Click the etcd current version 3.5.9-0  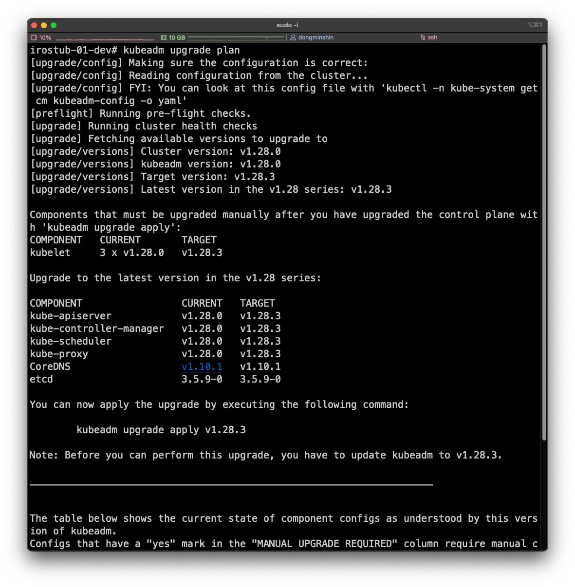tap(202, 379)
